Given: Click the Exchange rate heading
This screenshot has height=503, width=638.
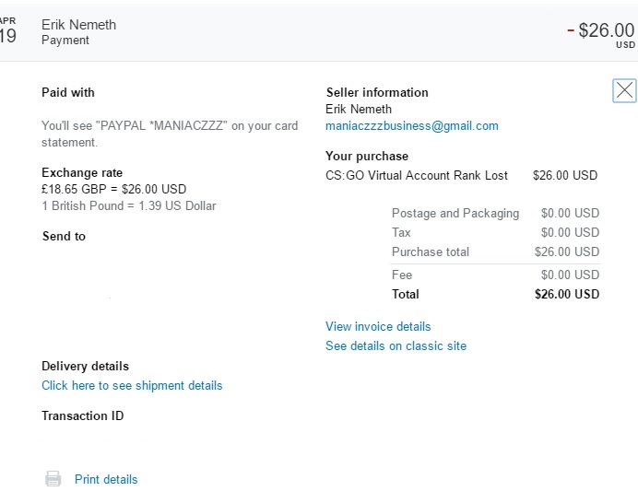Looking at the screenshot, I should [82, 172].
